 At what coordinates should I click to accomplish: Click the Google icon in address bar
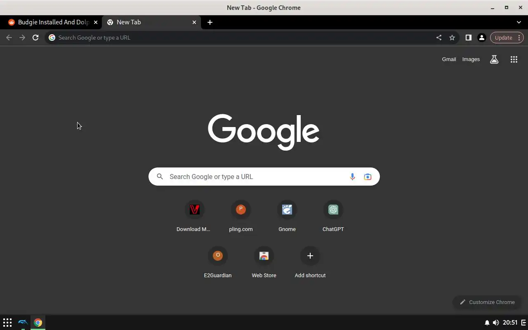pyautogui.click(x=52, y=38)
